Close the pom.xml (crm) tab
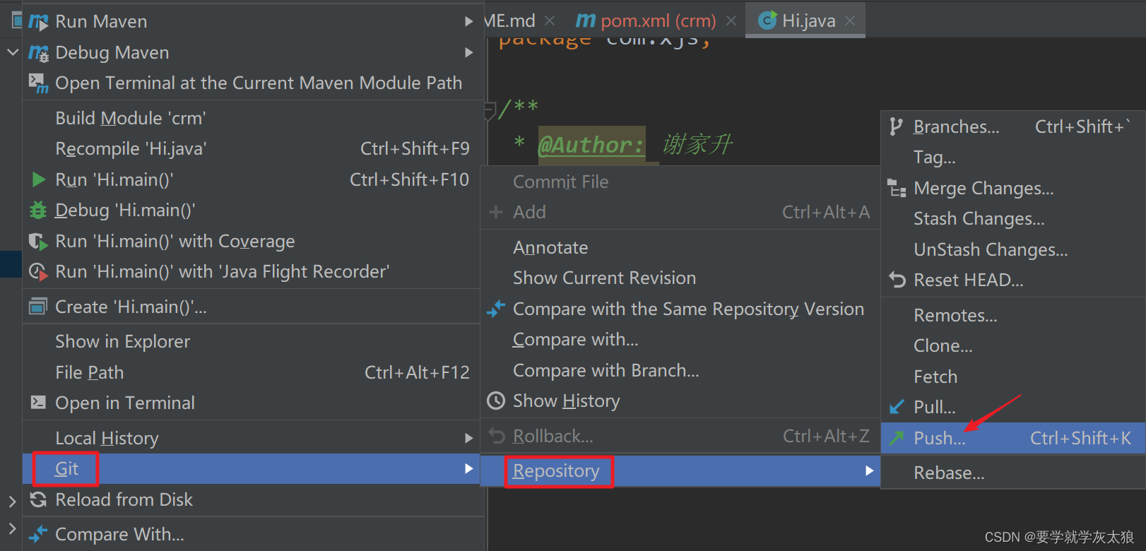Viewport: 1146px width, 551px height. click(x=731, y=21)
